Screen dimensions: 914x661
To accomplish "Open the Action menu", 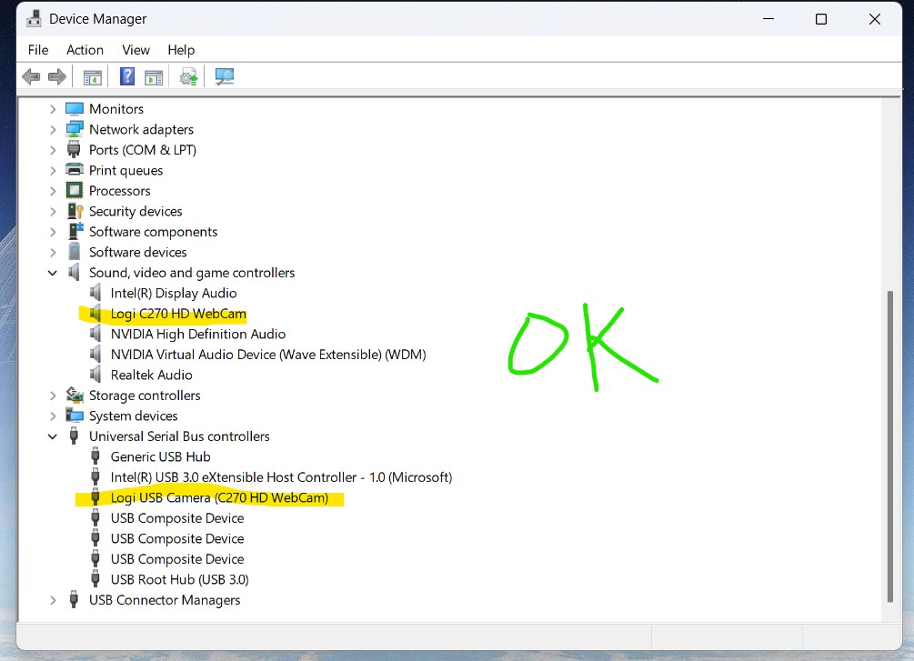I will click(85, 50).
